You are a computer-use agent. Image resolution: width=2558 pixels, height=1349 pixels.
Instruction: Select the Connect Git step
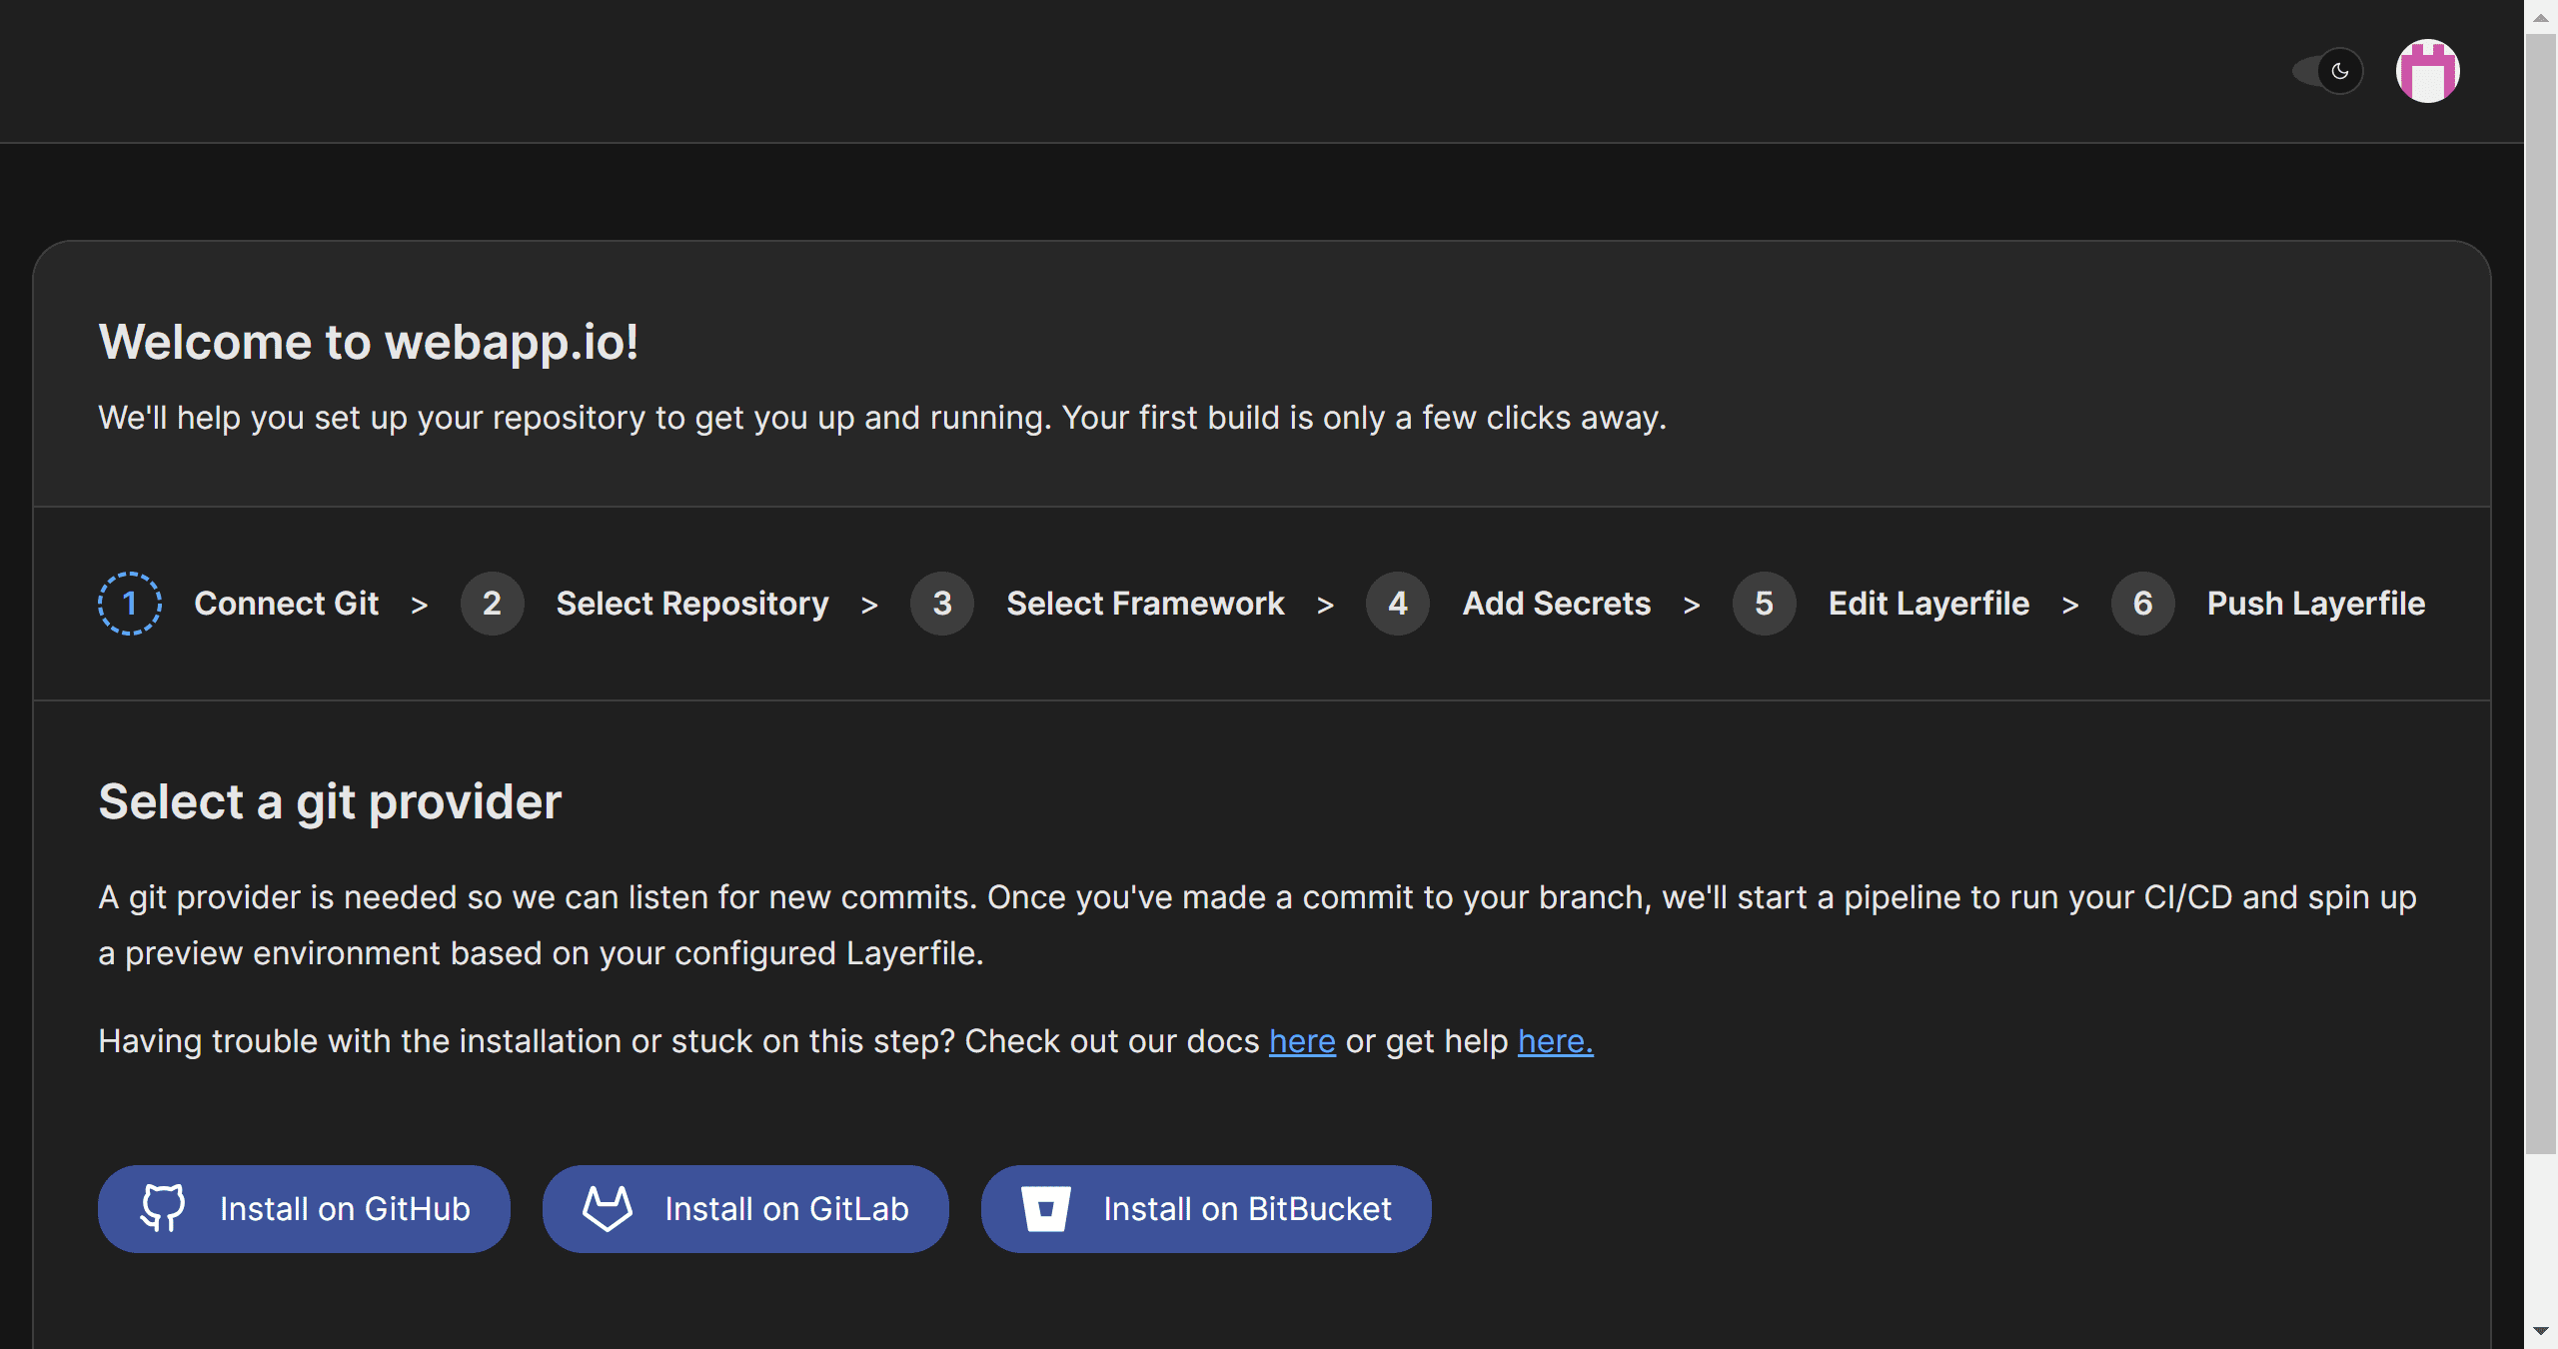286,604
